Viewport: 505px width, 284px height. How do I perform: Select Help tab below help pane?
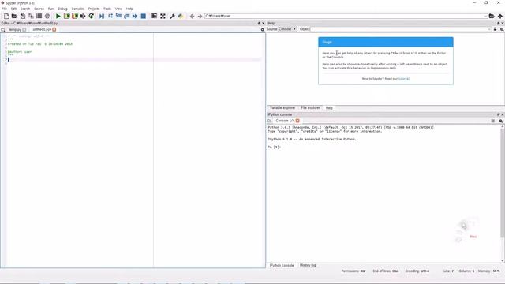[329, 108]
